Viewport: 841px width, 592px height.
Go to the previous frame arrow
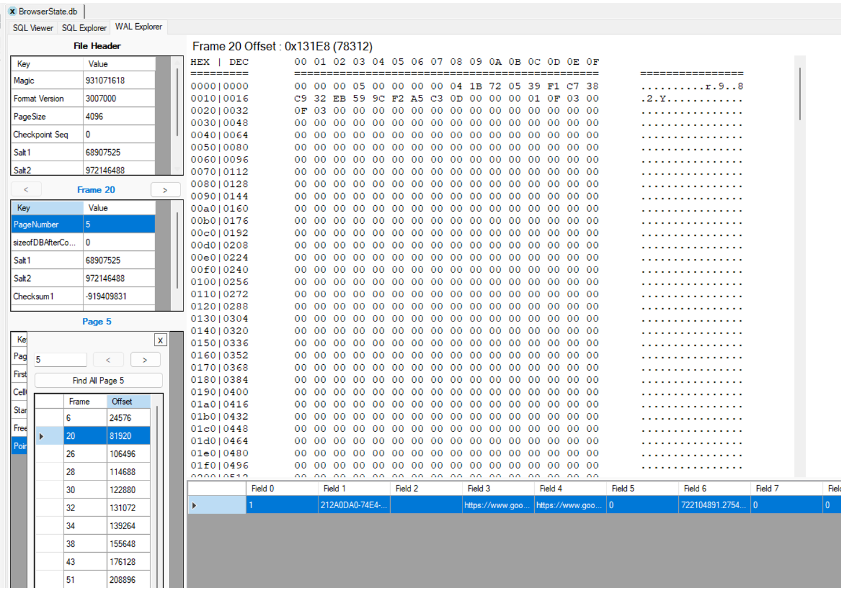pos(26,190)
